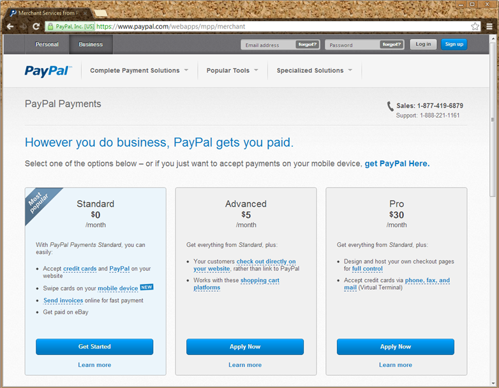Open the mobile device link
Viewport: 499px width, 388px height.
point(118,288)
